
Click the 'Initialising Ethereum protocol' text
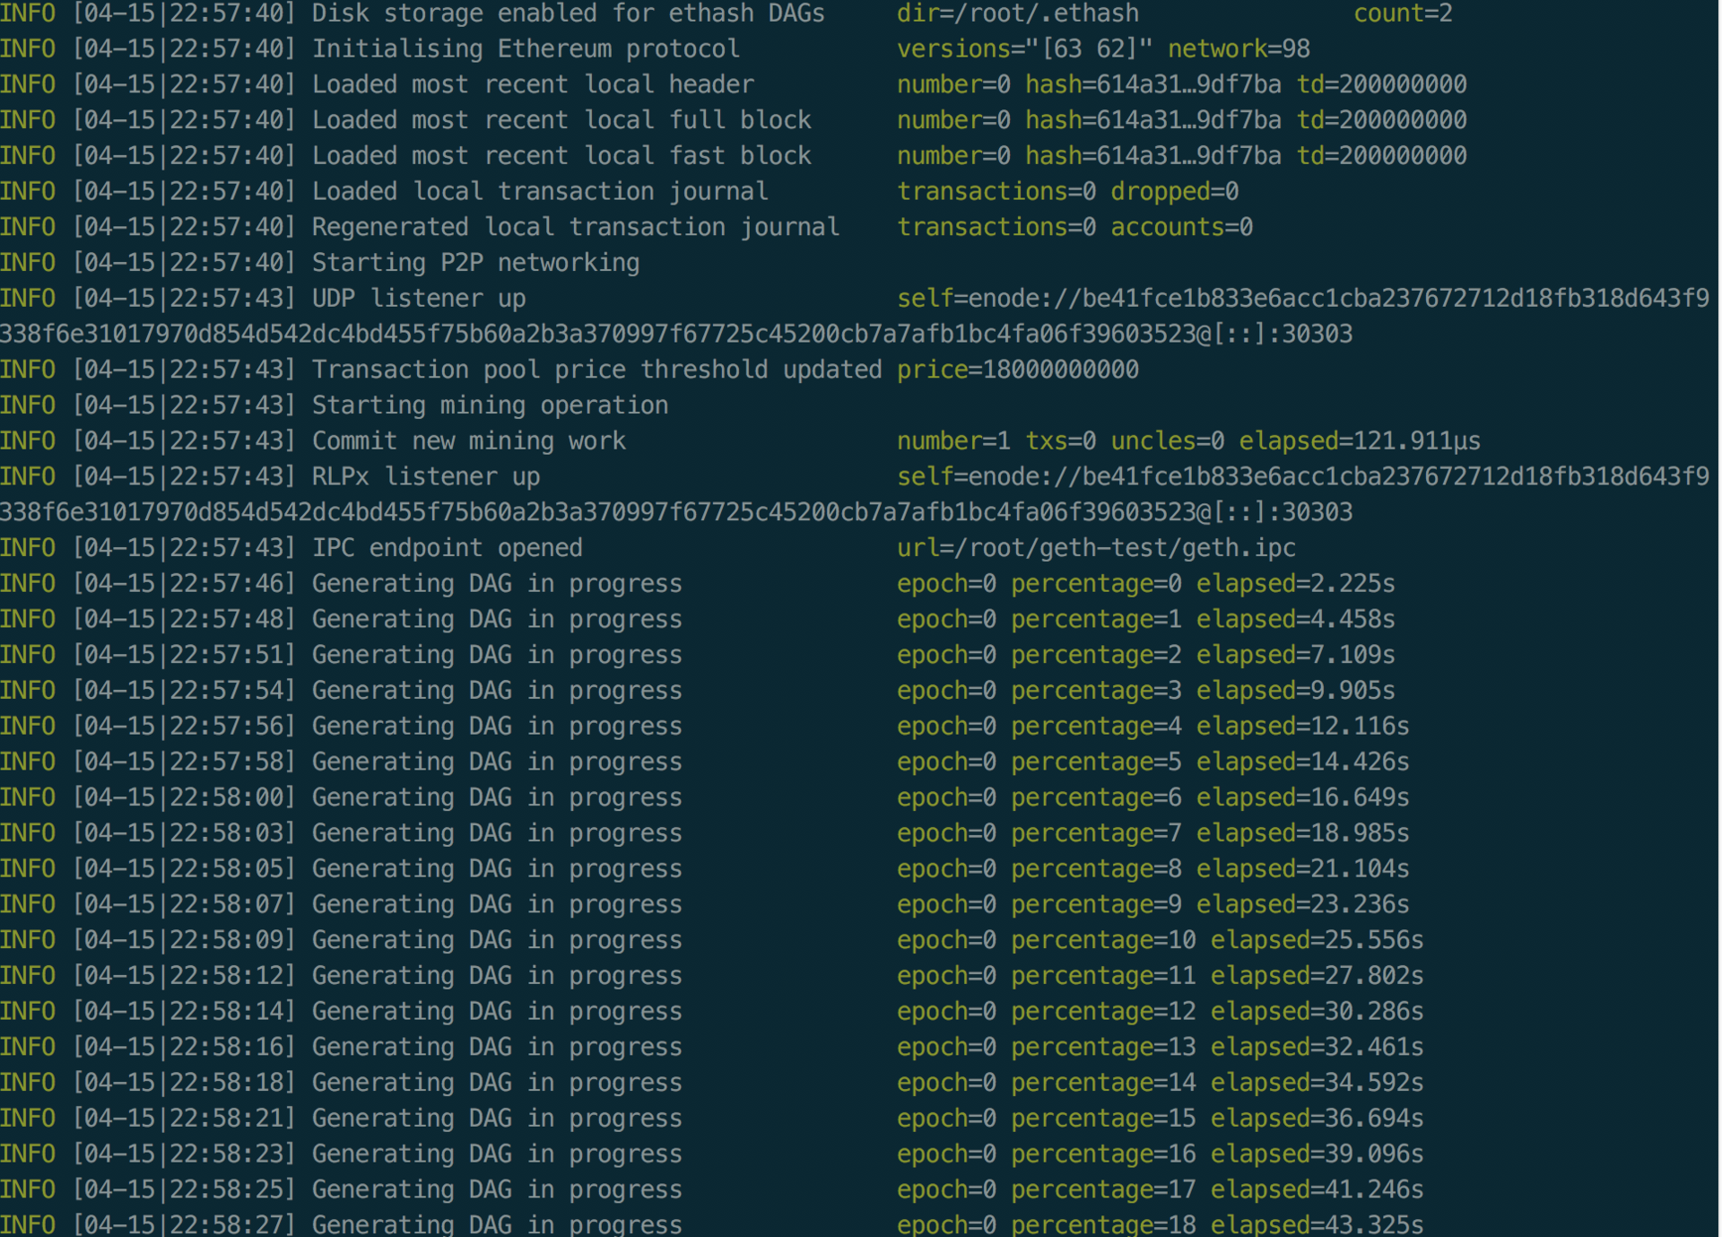526,49
